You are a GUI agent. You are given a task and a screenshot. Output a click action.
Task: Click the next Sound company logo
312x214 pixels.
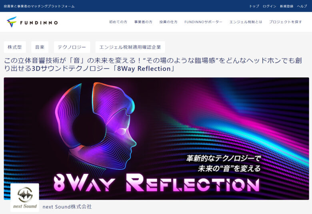[25, 198]
